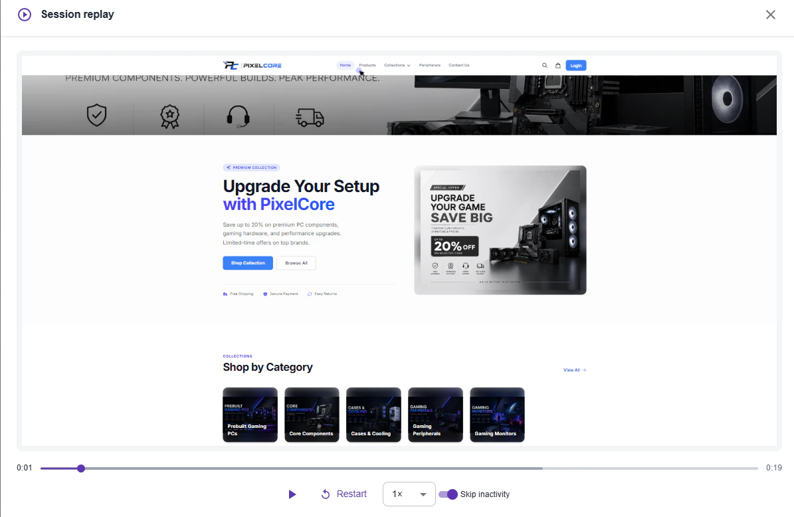Toggle Skip inactivity switch
The width and height of the screenshot is (794, 517).
[448, 494]
